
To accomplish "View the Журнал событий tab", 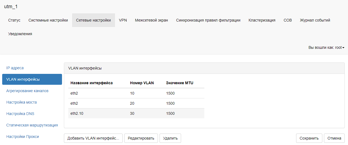I will [315, 20].
